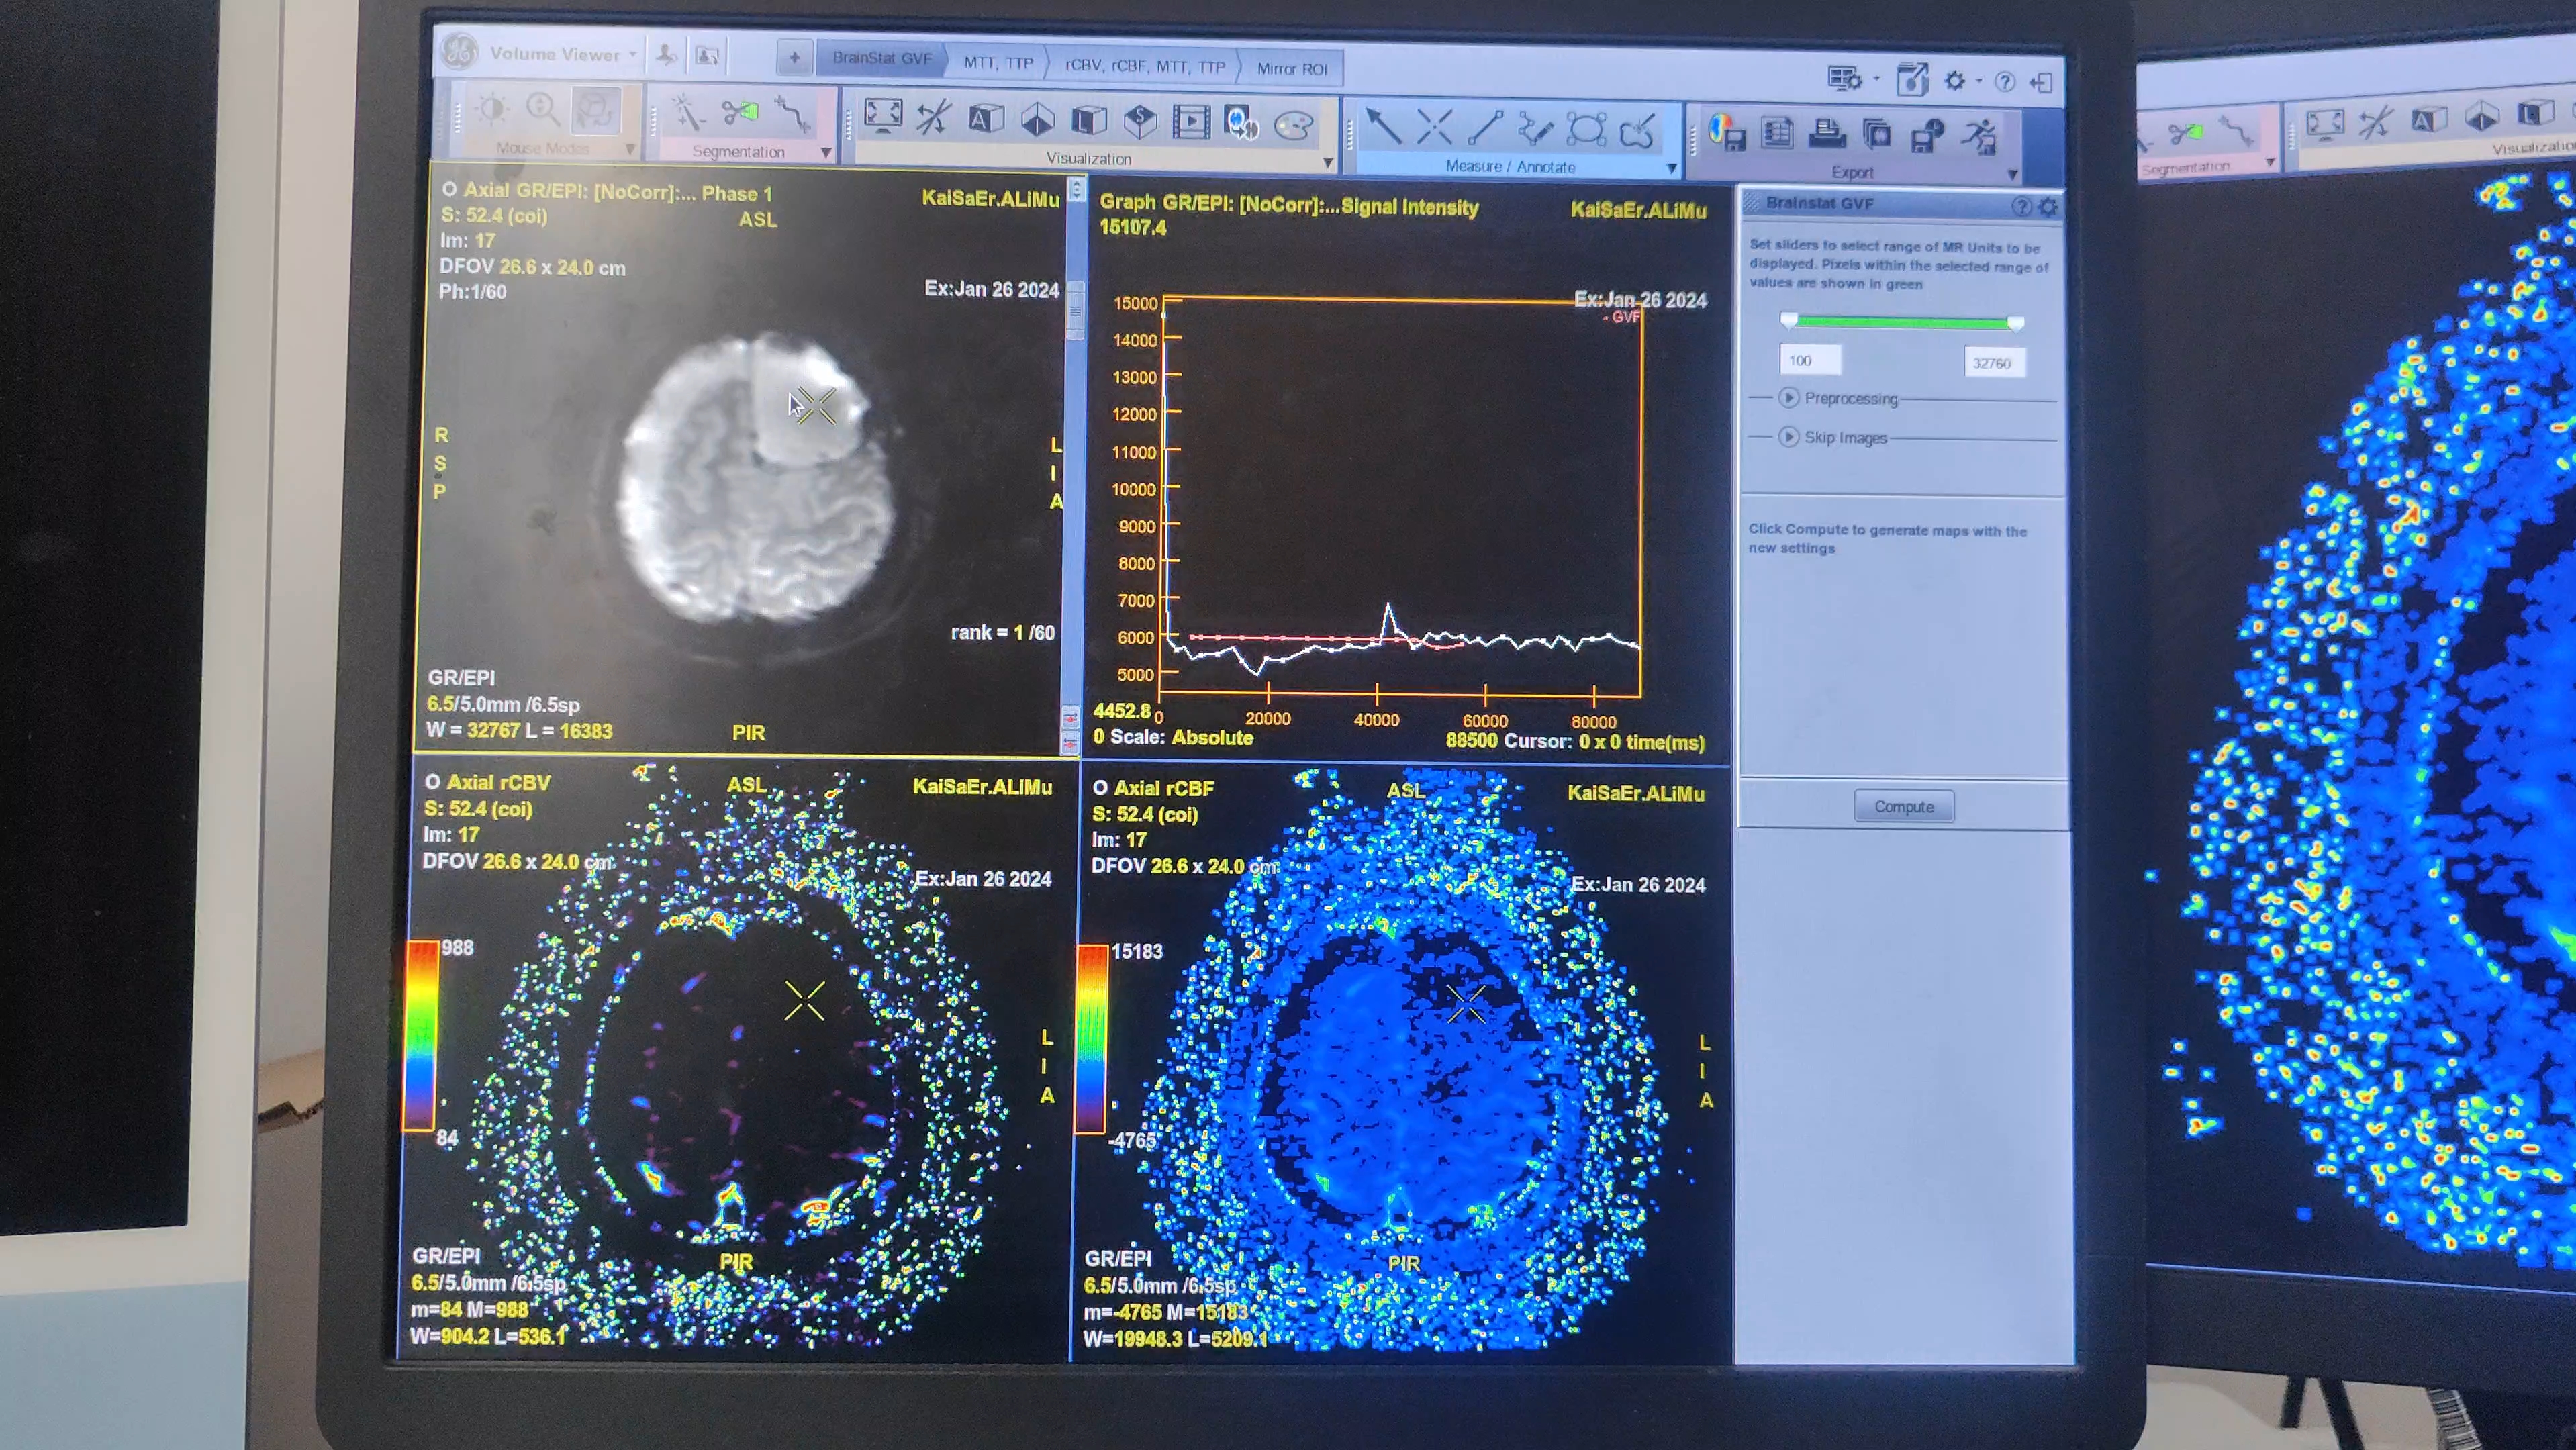
Task: Expand the Preprocessing section
Action: 1788,398
